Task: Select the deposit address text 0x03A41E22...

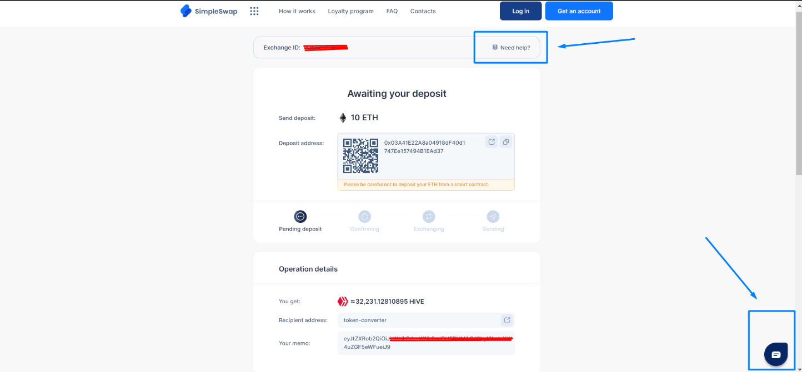Action: pos(425,147)
